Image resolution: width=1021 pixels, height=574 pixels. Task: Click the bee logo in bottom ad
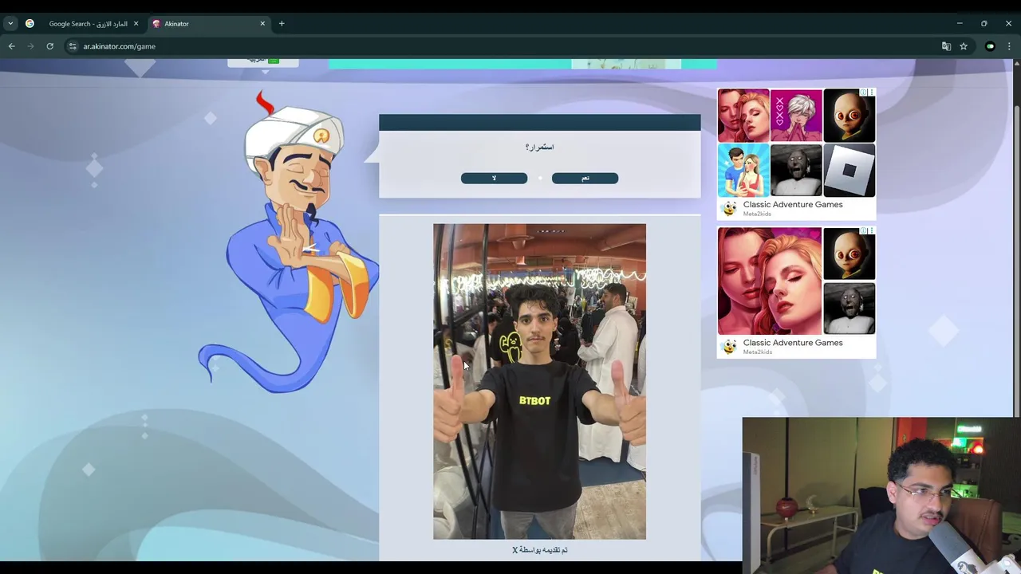coord(729,347)
